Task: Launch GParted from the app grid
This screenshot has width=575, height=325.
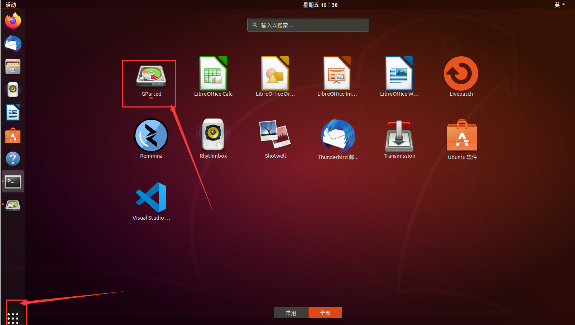Action: click(151, 81)
